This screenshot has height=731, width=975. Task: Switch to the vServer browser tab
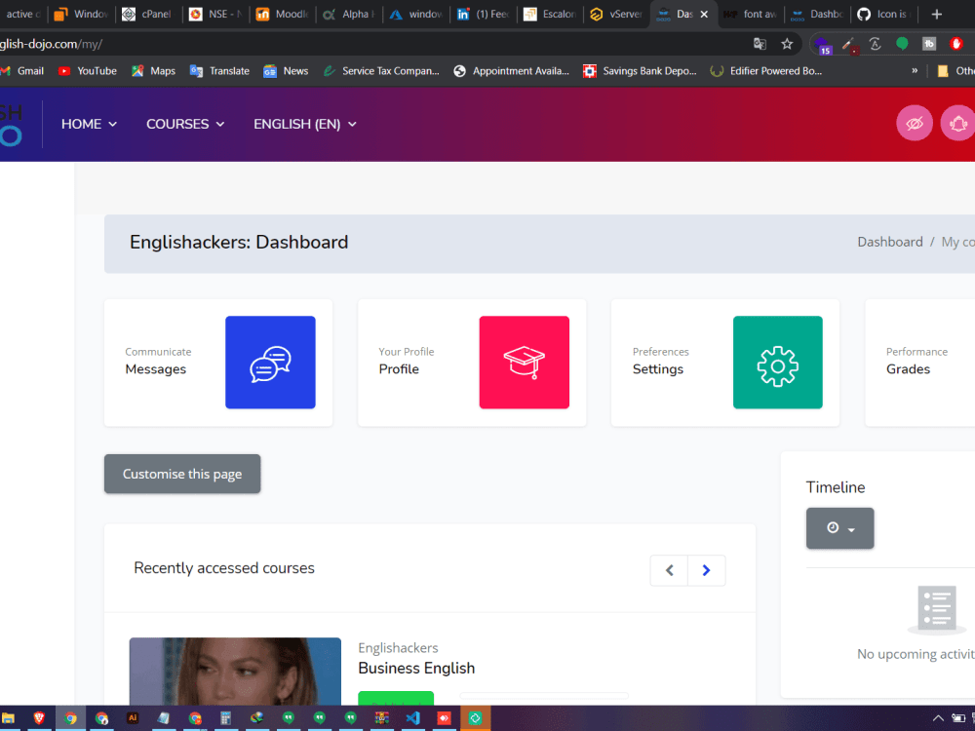(x=617, y=14)
